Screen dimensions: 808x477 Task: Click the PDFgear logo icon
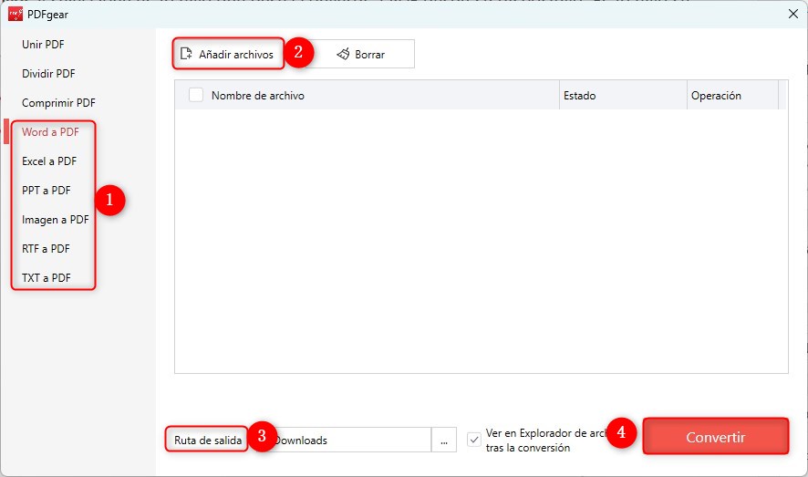[x=15, y=14]
